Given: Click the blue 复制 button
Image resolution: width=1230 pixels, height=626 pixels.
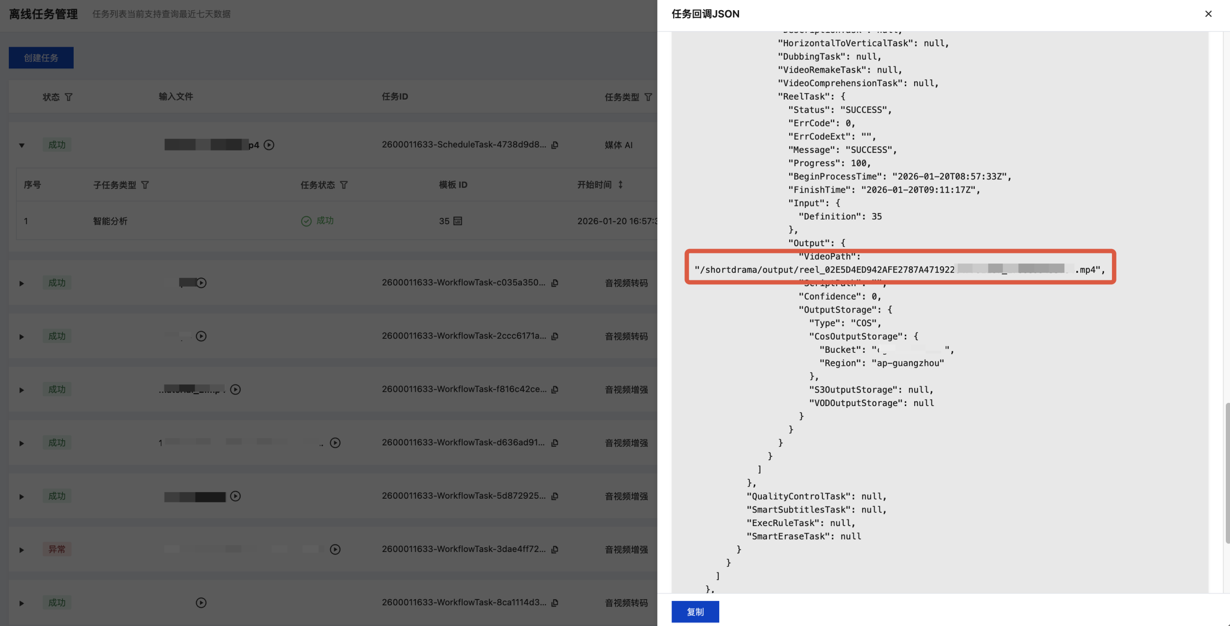Looking at the screenshot, I should pyautogui.click(x=695, y=612).
